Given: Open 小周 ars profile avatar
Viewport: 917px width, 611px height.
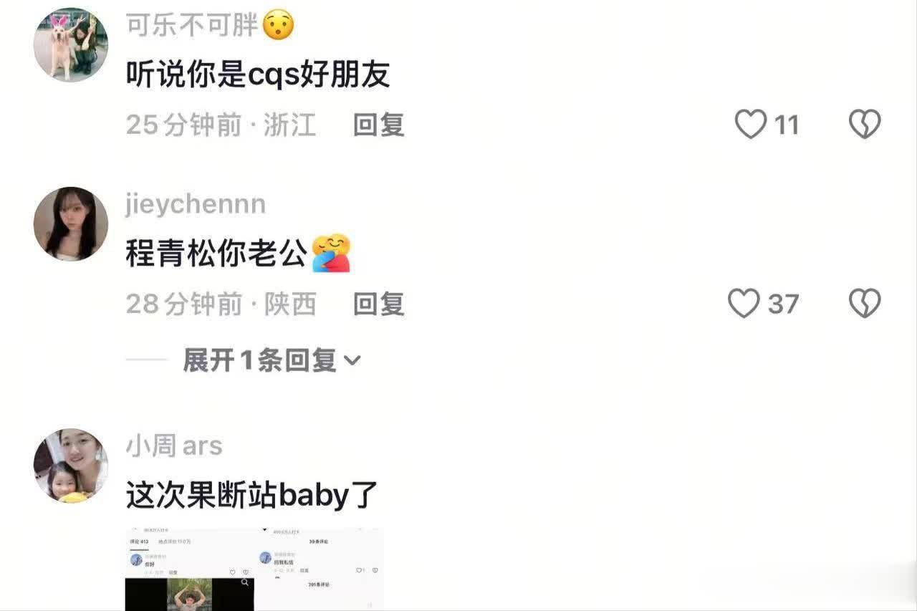Looking at the screenshot, I should pyautogui.click(x=71, y=466).
